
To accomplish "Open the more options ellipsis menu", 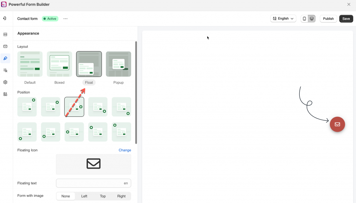I will point(65,19).
